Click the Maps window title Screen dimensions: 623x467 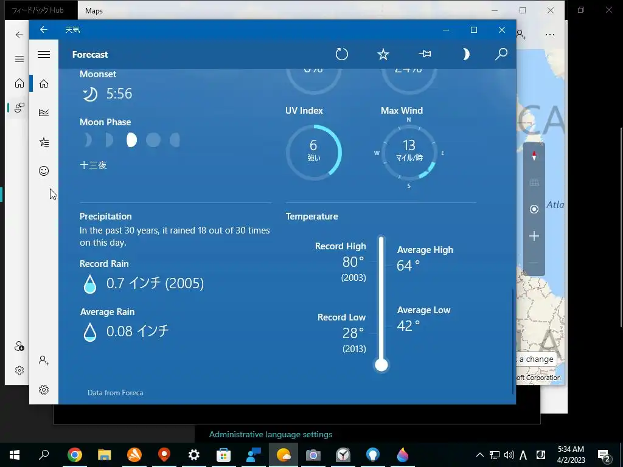click(94, 11)
